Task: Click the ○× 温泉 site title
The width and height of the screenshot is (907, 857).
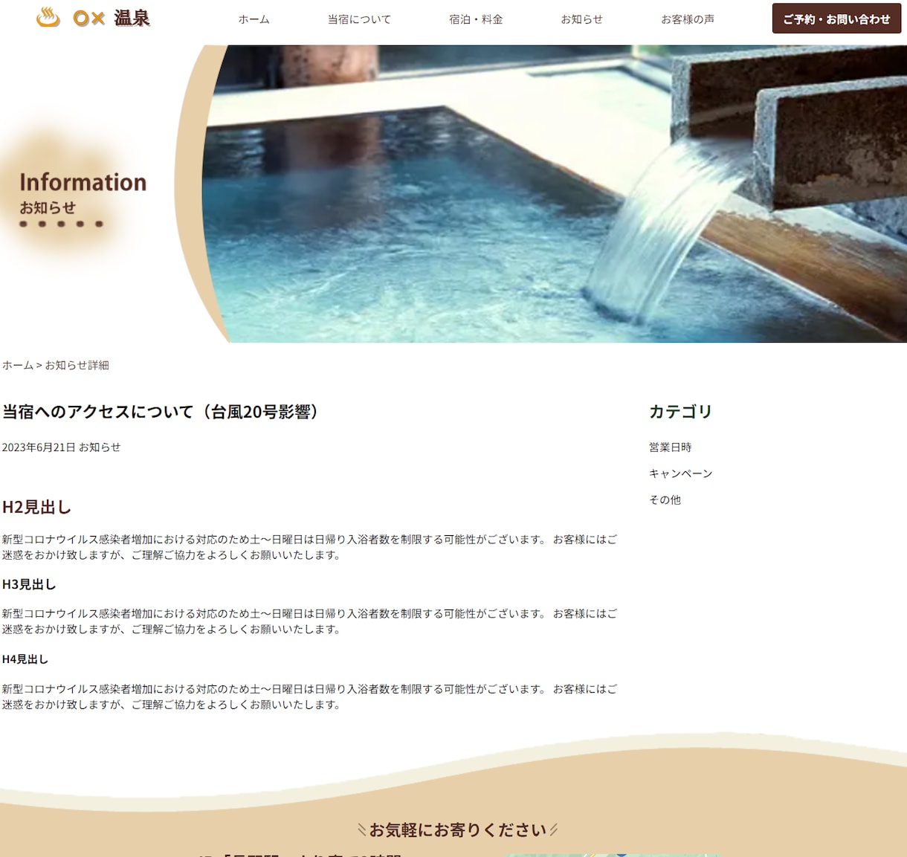Action: pos(112,18)
